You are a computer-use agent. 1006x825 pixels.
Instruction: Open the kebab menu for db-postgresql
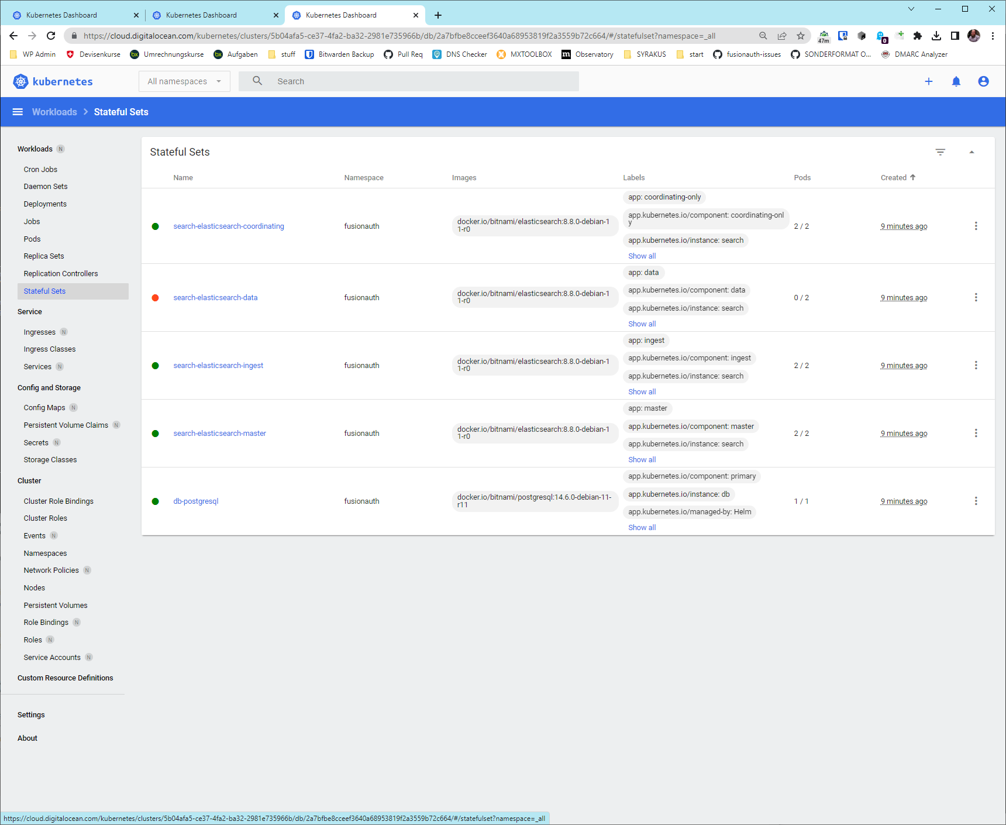976,501
